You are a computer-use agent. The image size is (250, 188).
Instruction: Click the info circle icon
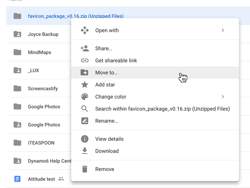85,139
